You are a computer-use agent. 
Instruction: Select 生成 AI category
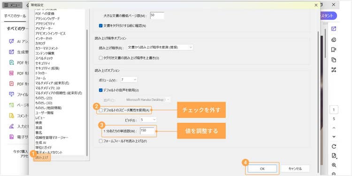tap(41, 143)
